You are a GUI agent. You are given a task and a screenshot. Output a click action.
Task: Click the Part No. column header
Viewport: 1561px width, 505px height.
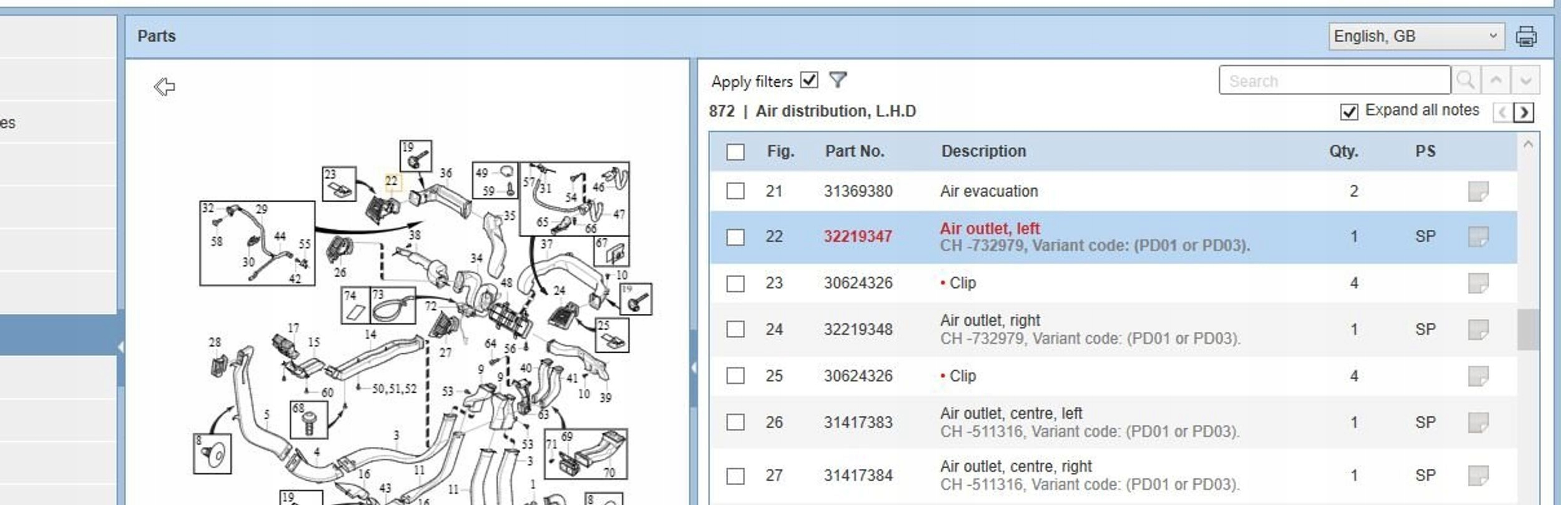point(855,151)
